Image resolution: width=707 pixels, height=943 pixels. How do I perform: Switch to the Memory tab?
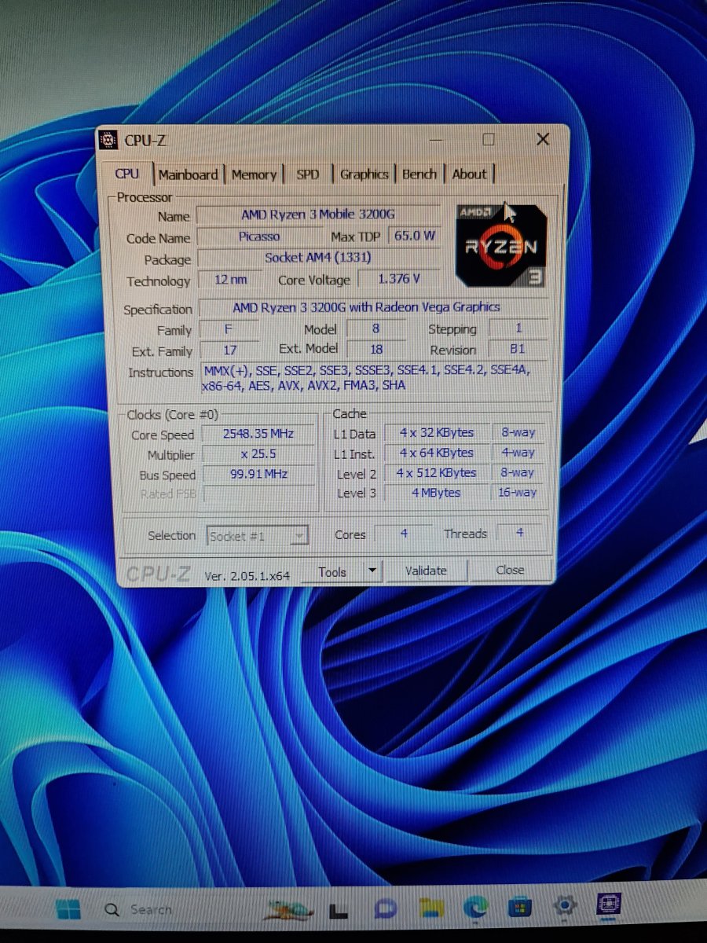[x=254, y=174]
